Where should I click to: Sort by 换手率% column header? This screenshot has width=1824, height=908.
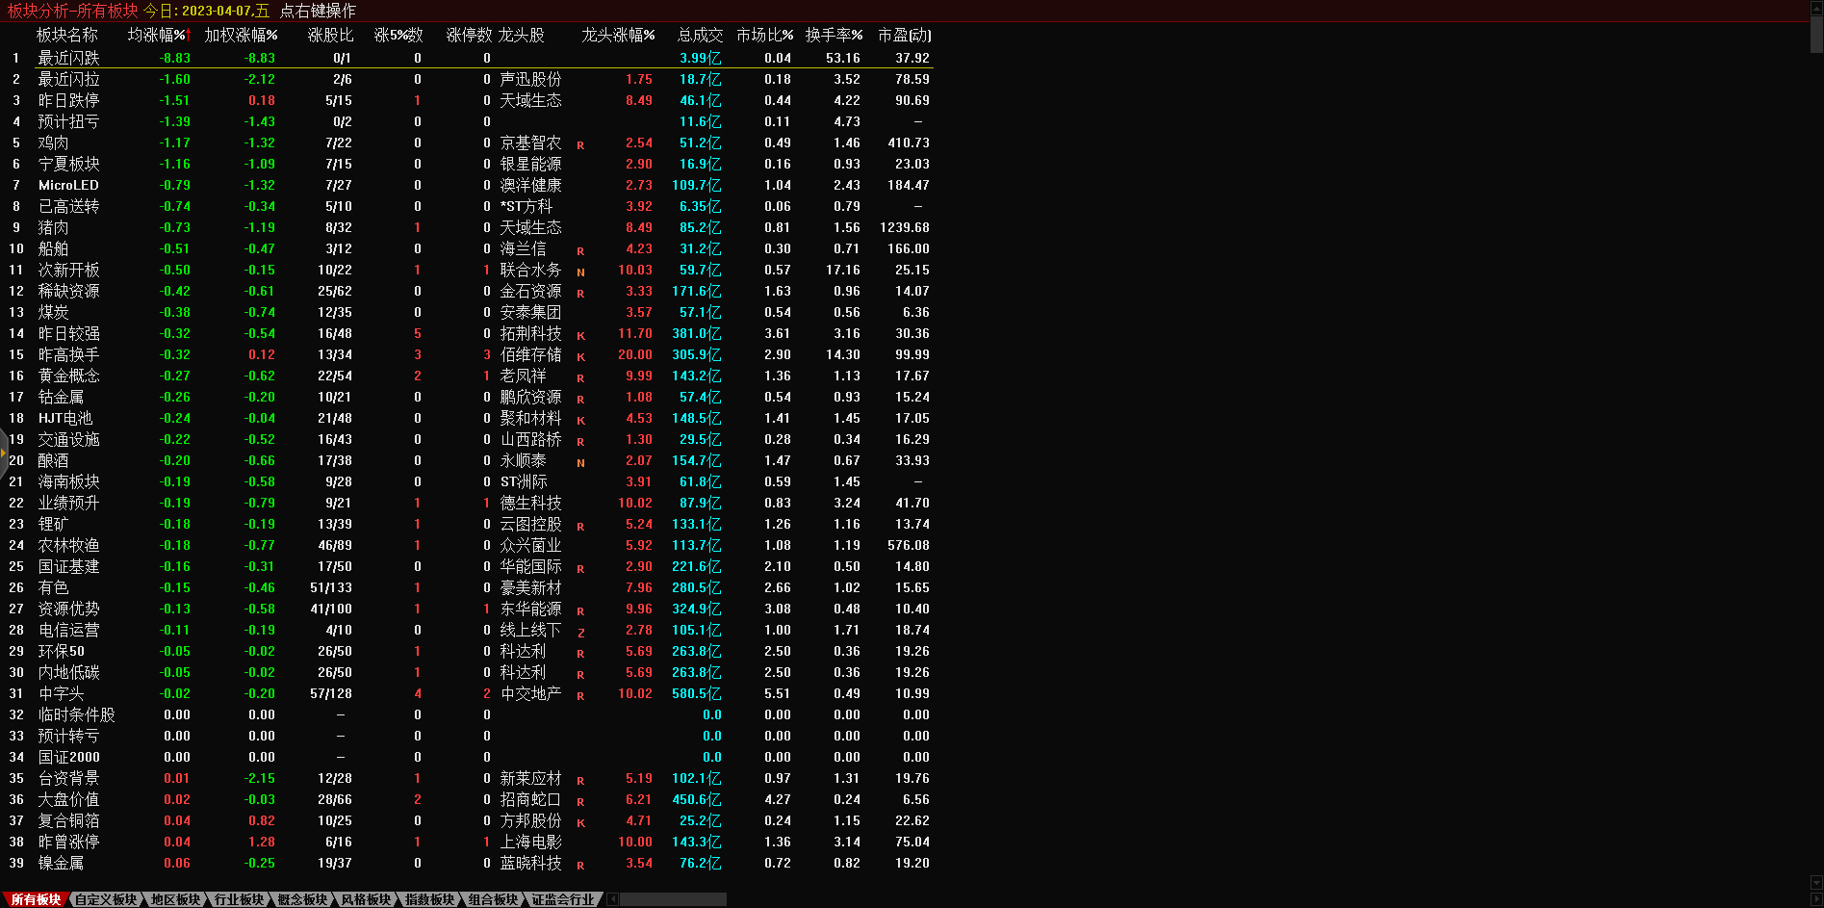pyautogui.click(x=834, y=35)
